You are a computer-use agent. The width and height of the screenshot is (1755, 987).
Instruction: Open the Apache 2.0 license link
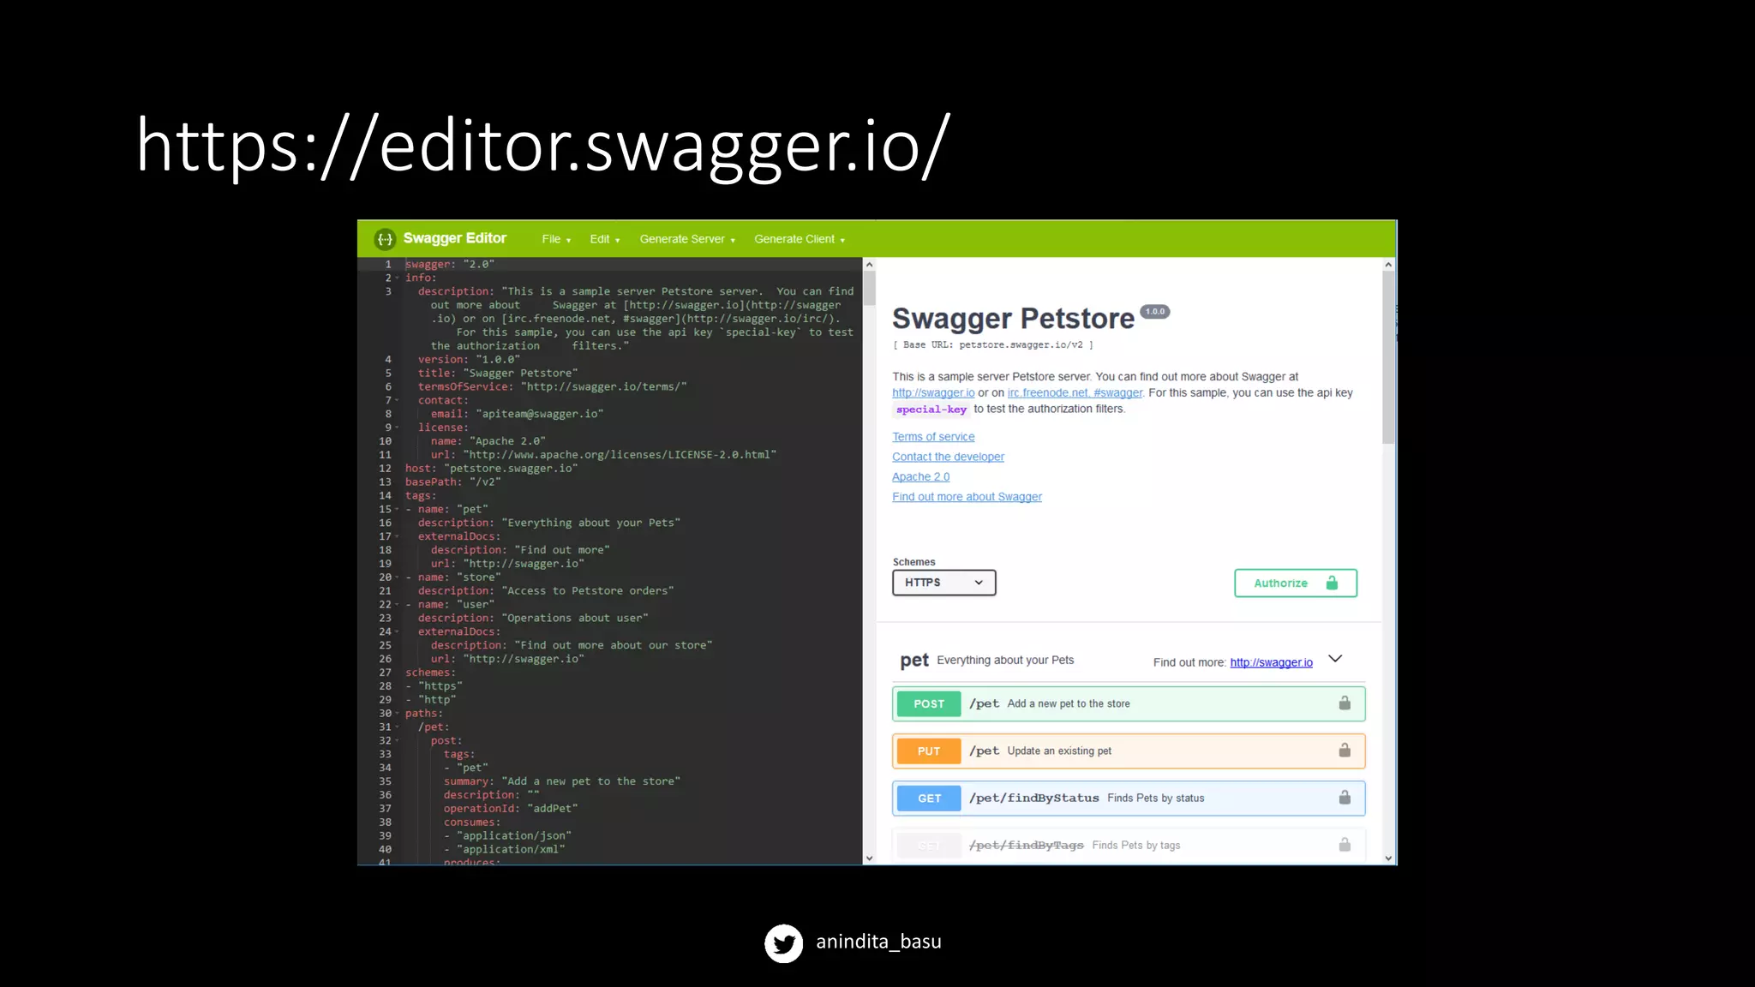tap(920, 476)
